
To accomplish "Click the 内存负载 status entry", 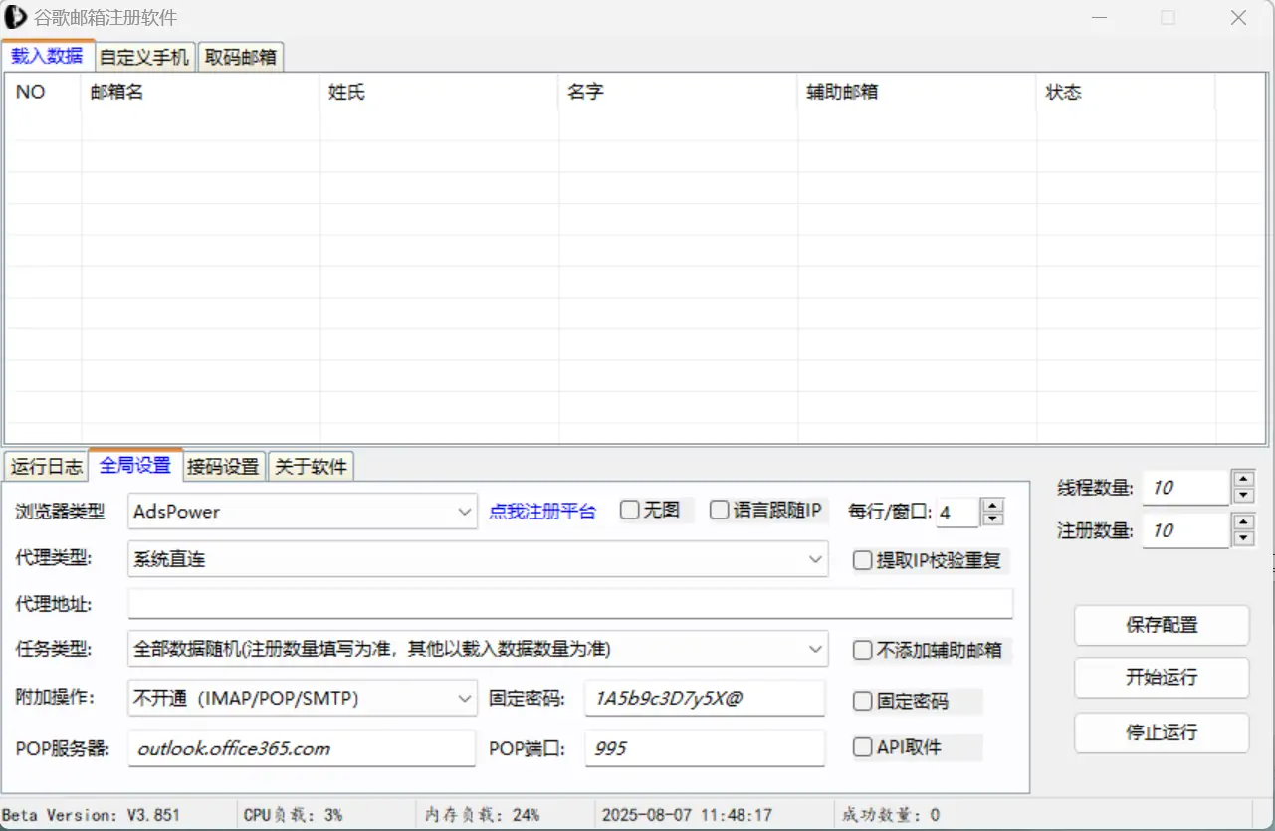I will pyautogui.click(x=483, y=815).
